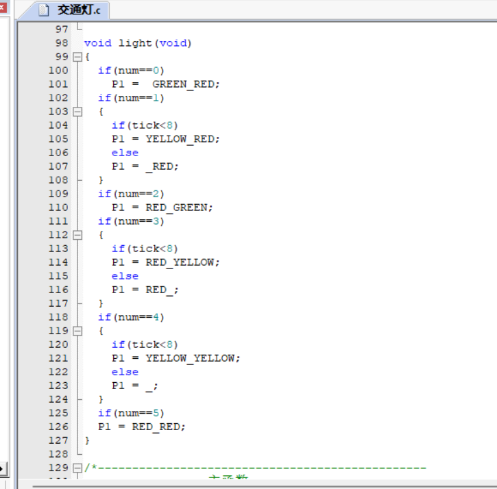The width and height of the screenshot is (497, 489).
Task: Click line number 98 in the gutter
Action: tap(62, 43)
